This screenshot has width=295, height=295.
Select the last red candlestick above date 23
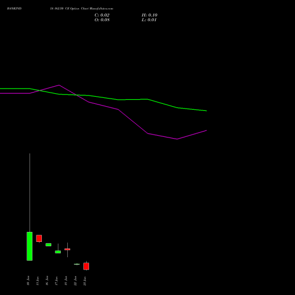(86, 266)
